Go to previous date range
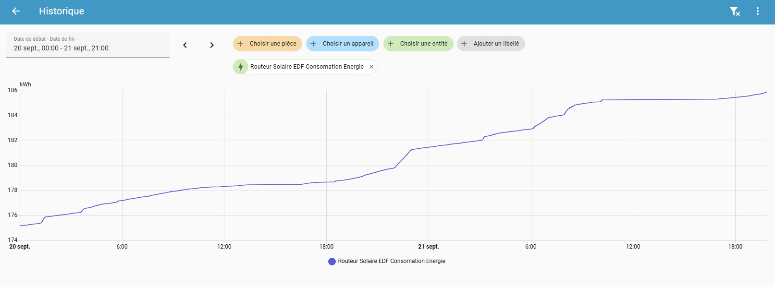 tap(185, 45)
